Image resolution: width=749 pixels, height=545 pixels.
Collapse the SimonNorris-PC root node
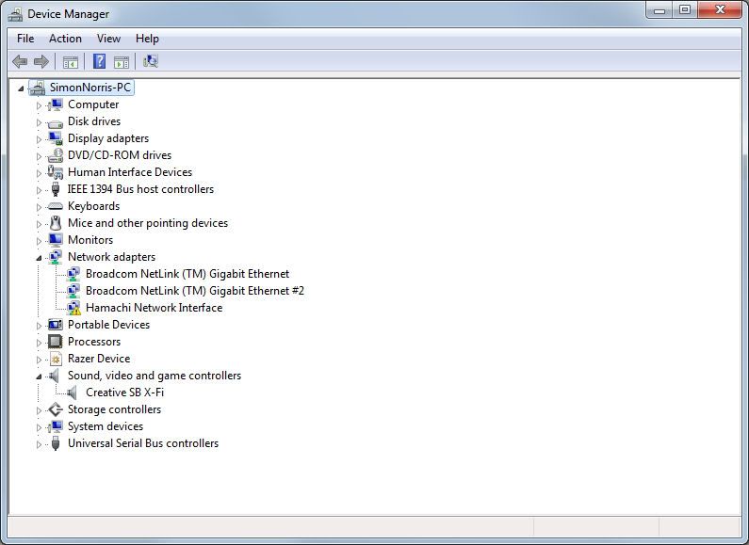(x=22, y=88)
